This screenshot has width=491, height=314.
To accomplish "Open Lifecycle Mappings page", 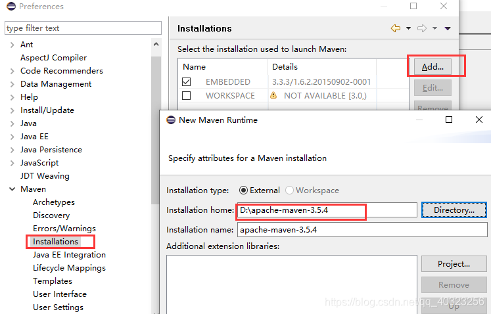I will pyautogui.click(x=69, y=268).
